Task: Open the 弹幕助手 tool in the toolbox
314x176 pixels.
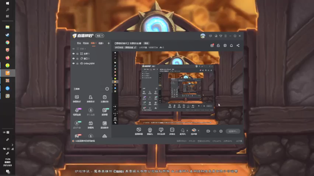Action: [77, 99]
